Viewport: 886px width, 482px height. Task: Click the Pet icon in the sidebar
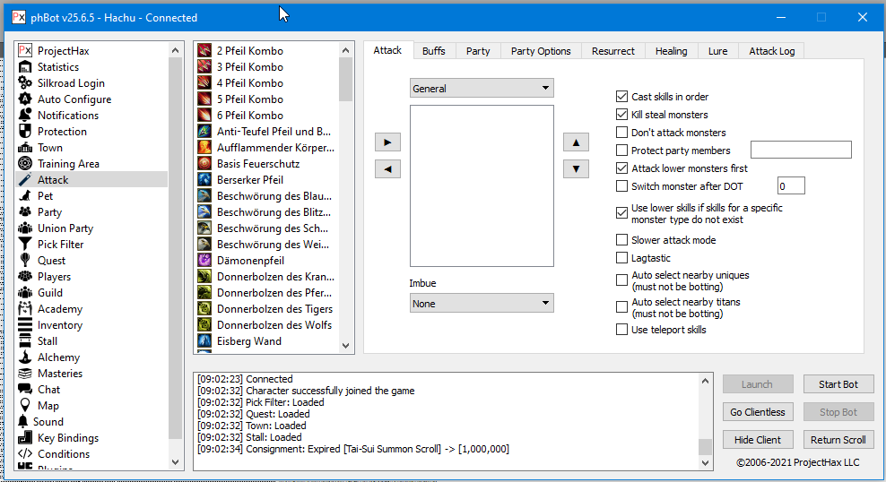(25, 196)
